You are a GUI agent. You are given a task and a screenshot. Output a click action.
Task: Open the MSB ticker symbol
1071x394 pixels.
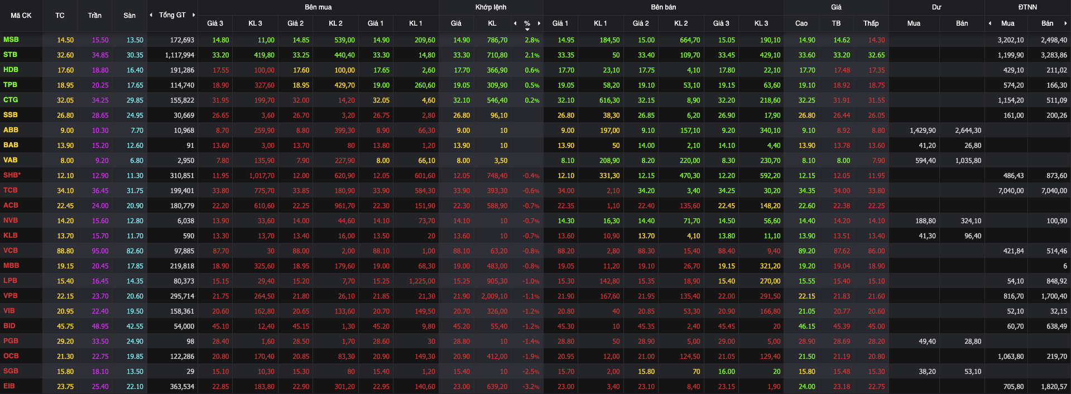point(11,40)
